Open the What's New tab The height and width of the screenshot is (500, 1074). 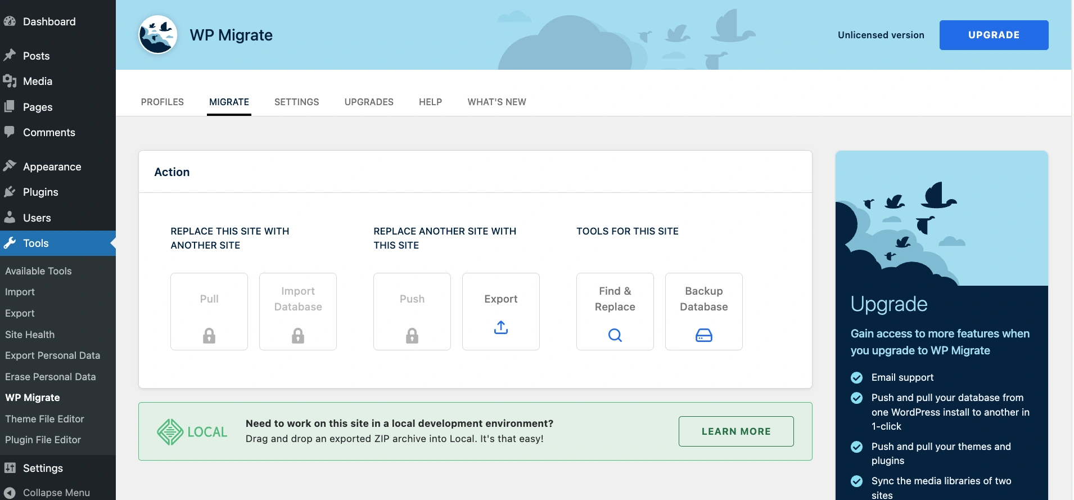coord(497,102)
